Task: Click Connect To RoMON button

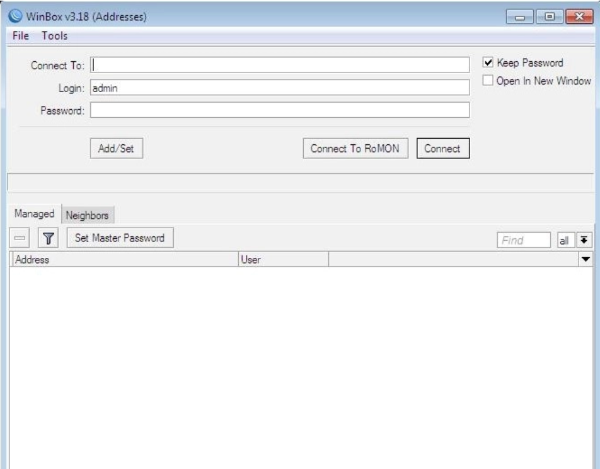Action: click(355, 149)
